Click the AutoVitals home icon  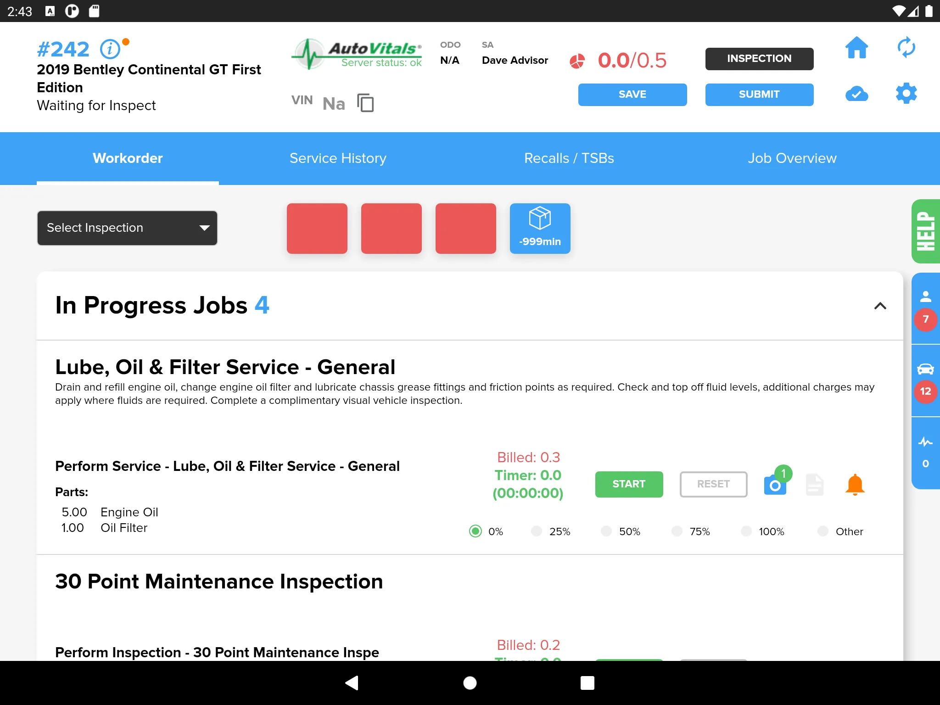pos(856,50)
